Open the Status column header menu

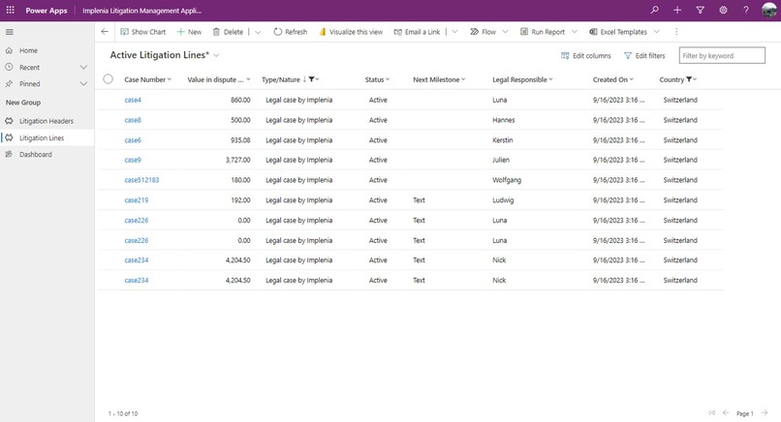coord(377,79)
